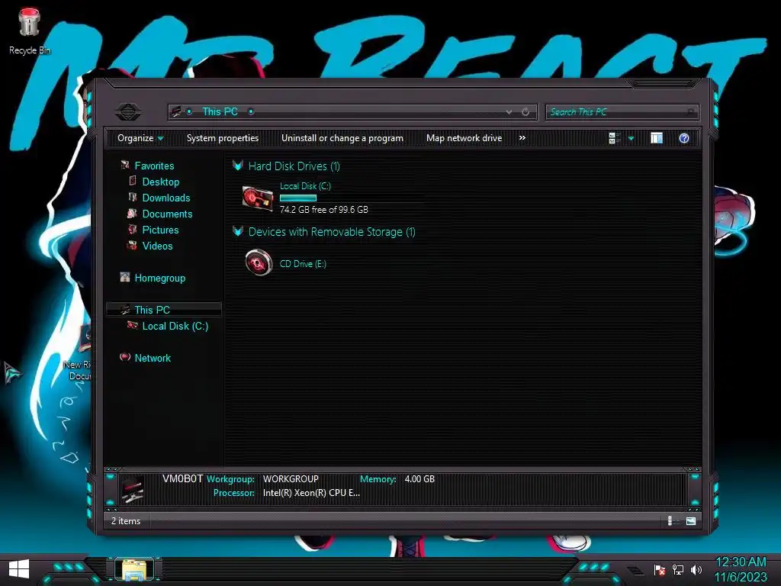The image size is (781, 586).
Task: Refresh the This PC view
Action: (x=525, y=112)
